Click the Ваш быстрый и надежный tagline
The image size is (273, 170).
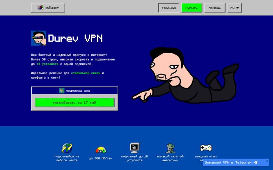coord(69,55)
